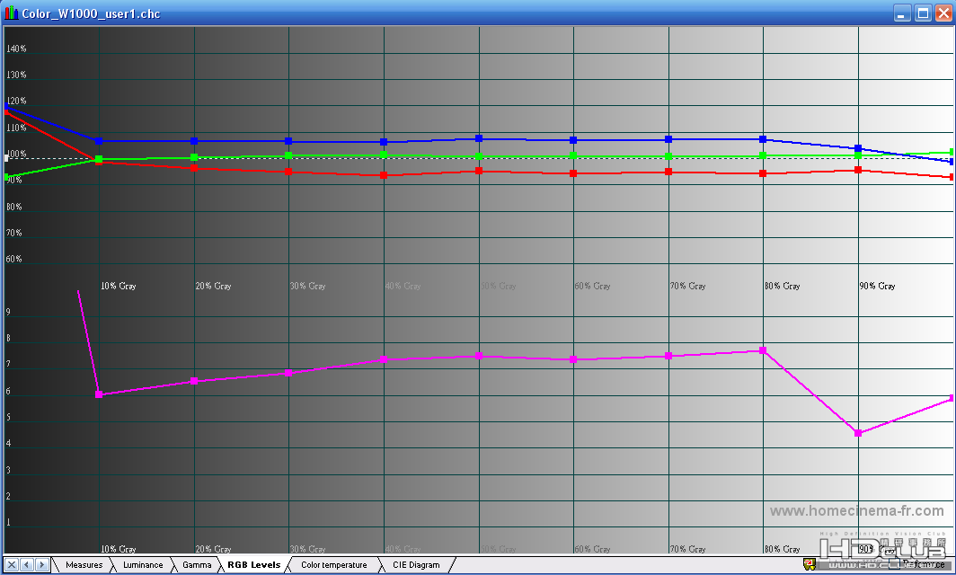
Task: Click the sensor status icon in bottom bar
Action: [809, 564]
